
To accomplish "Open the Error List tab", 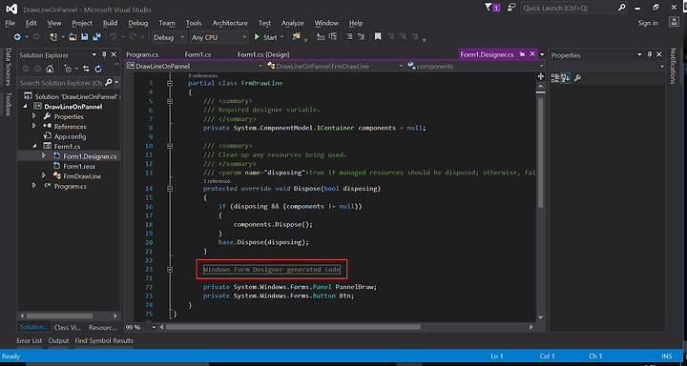I will click(30, 340).
